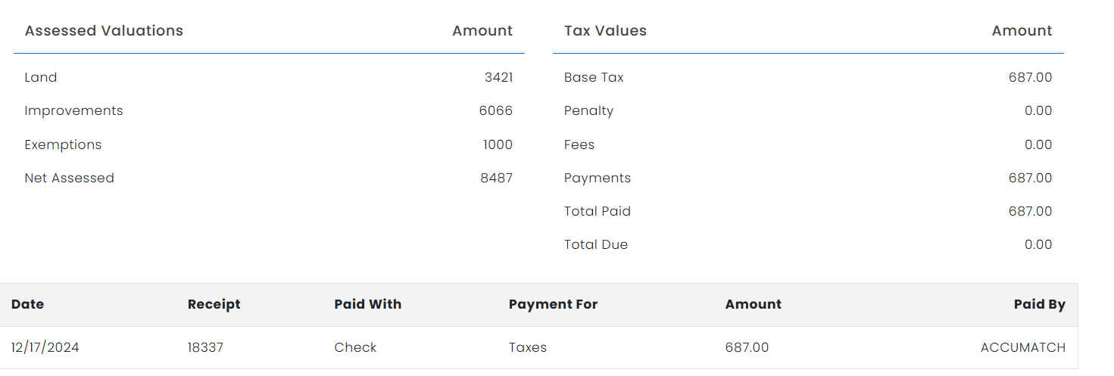Select the Tax Values heading
This screenshot has width=1114, height=376.
[x=605, y=31]
